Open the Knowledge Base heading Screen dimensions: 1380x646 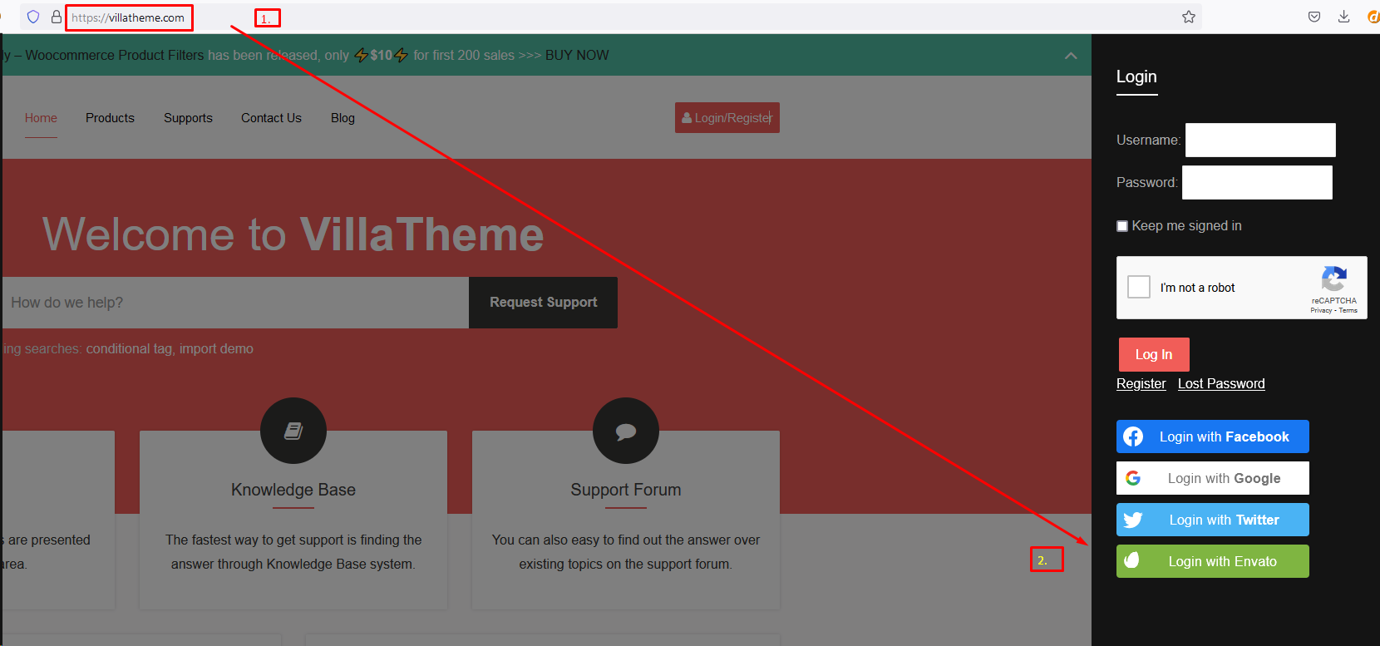[293, 490]
